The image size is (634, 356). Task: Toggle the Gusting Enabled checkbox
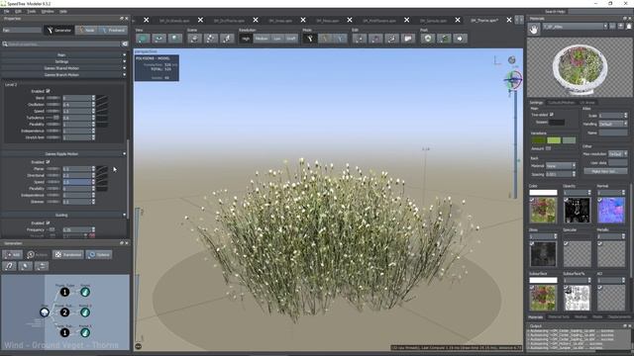click(x=48, y=222)
